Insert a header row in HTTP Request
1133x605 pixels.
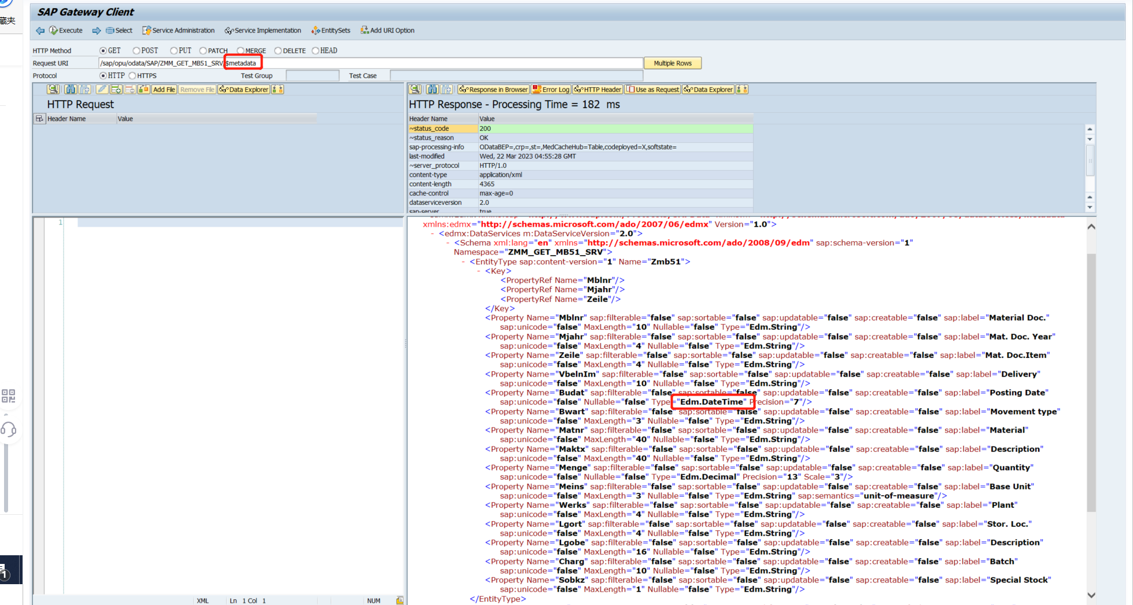(116, 89)
